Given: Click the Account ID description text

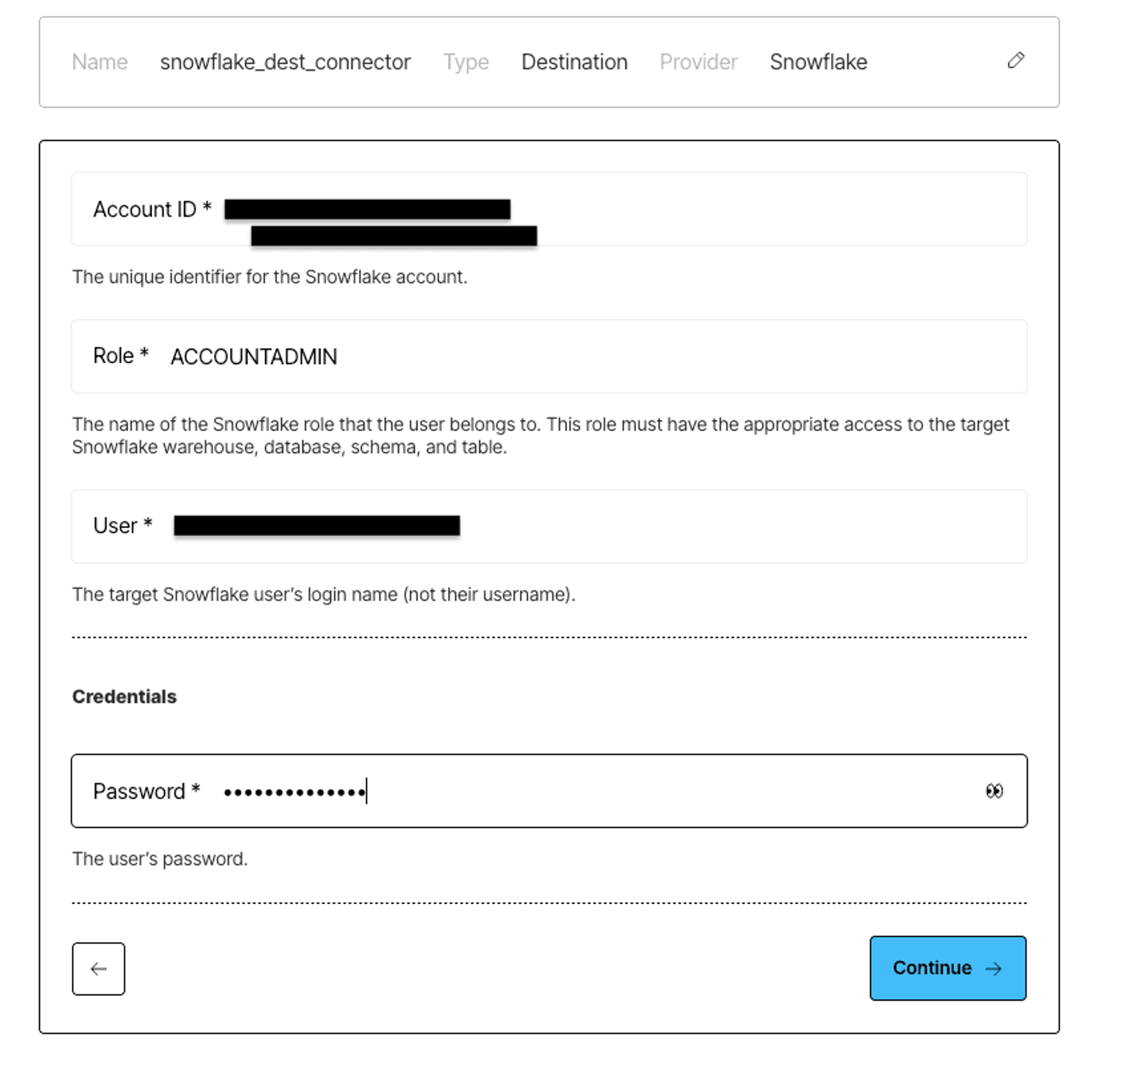Looking at the screenshot, I should tap(270, 277).
